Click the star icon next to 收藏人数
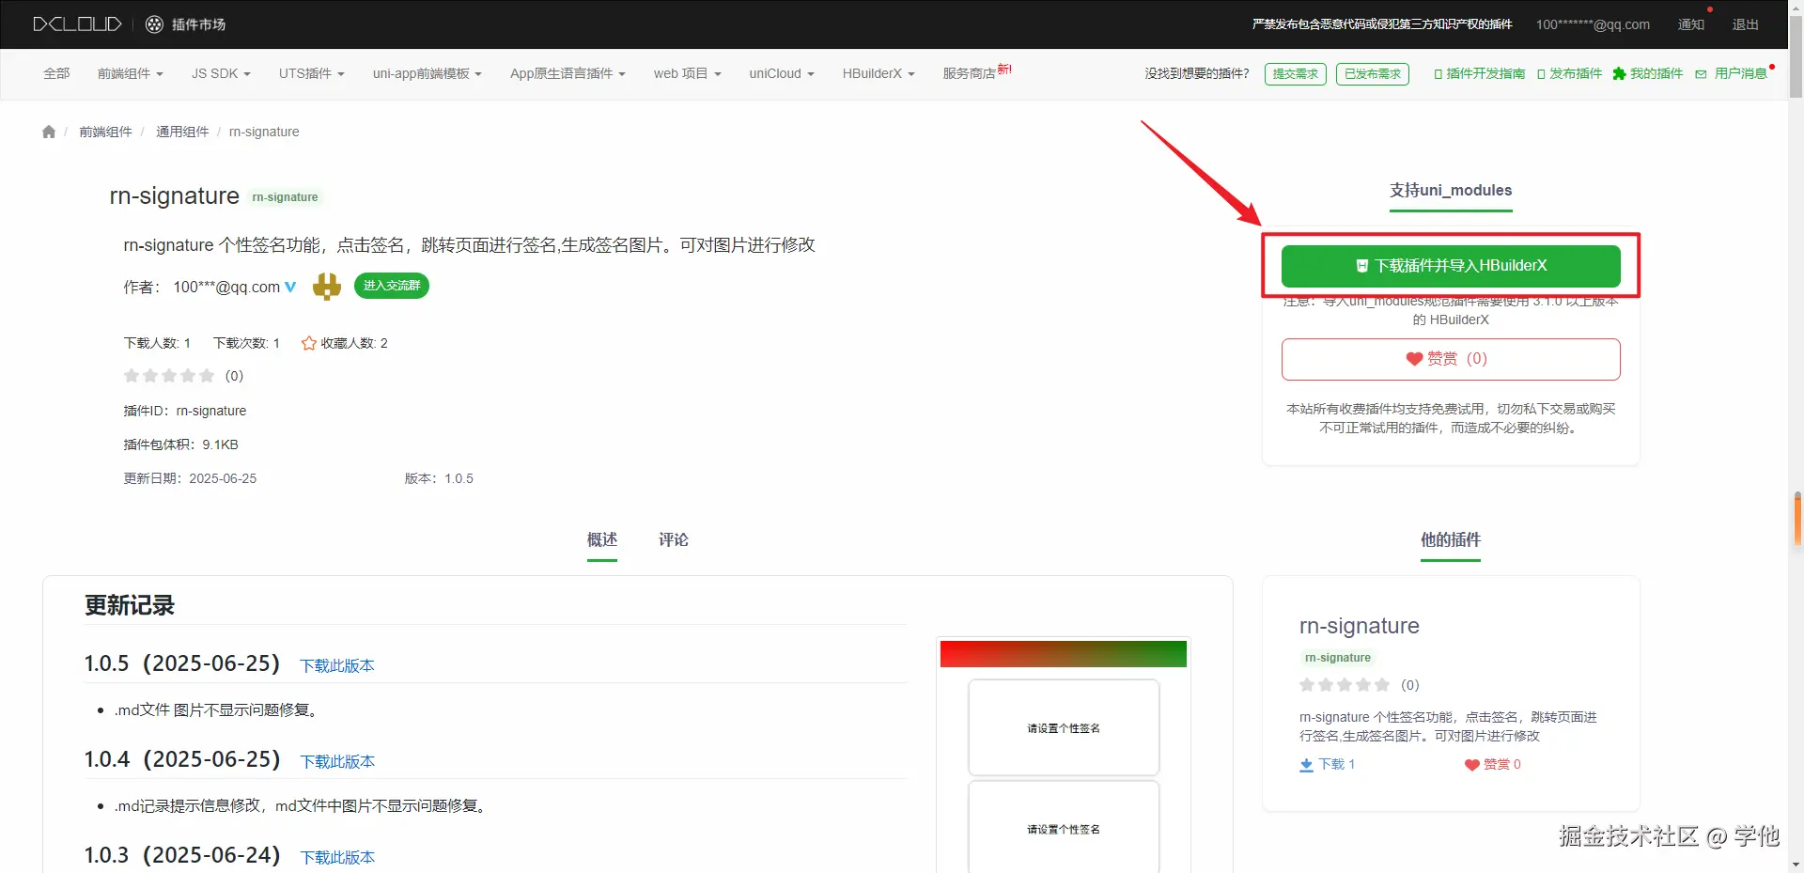The height and width of the screenshot is (873, 1804). coord(308,343)
